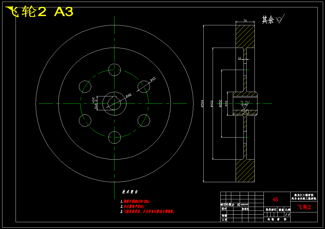Pick the lower-right bolt hole circle

pos(144,120)
